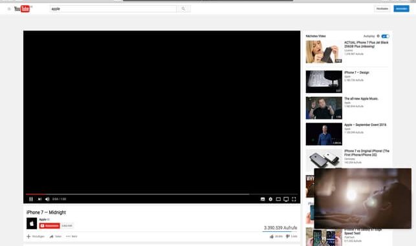Image resolution: width=416 pixels, height=246 pixels.
Task: Cast the video with the TV icon
Action: [286, 199]
